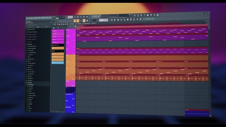The width and height of the screenshot is (226, 127).
Task: Open the Mixer view icon in toolbar
Action: coord(121,20)
